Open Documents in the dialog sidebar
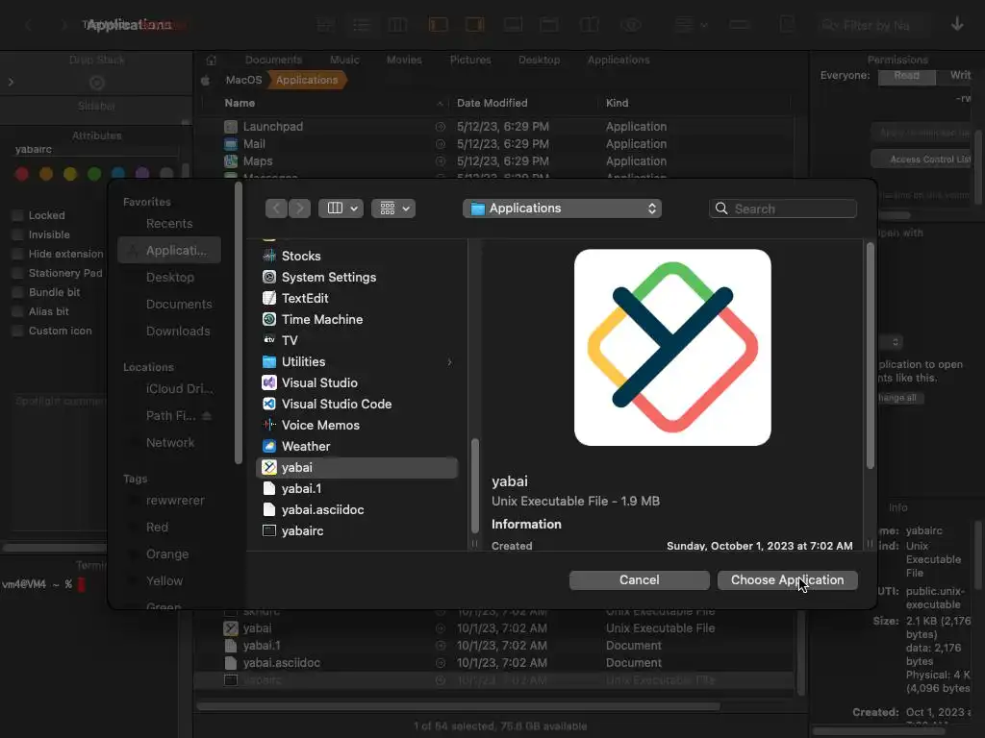The height and width of the screenshot is (738, 985). (x=169, y=304)
